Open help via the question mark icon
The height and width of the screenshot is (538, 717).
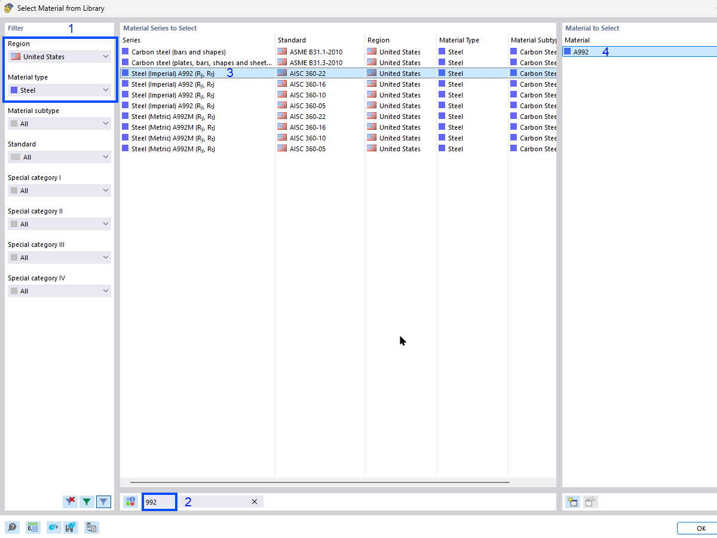[13, 528]
